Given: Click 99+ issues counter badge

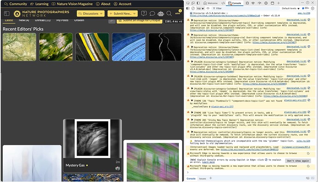Looking at the screenshot, I should pos(306,8).
